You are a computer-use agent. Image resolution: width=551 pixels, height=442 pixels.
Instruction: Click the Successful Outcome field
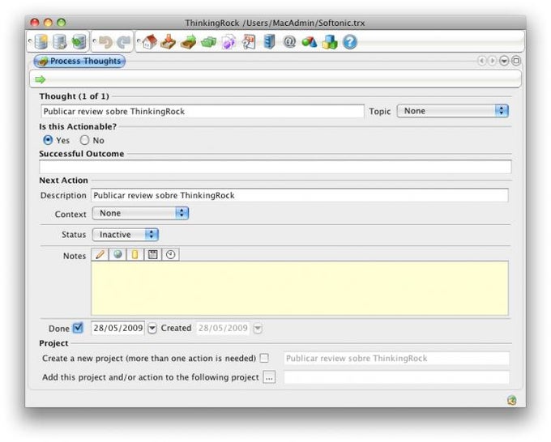[x=275, y=167]
